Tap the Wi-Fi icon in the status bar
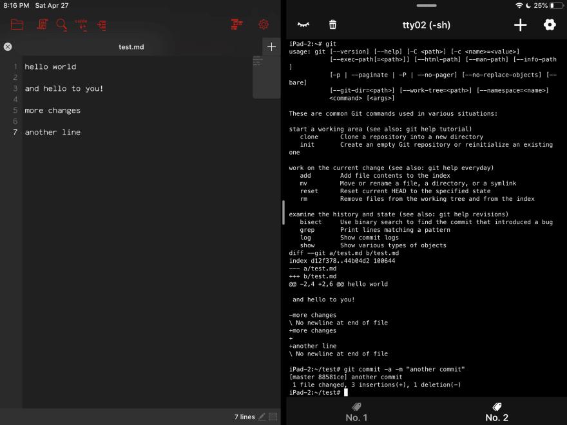Screen dimensions: 567x425 coord(519,5)
